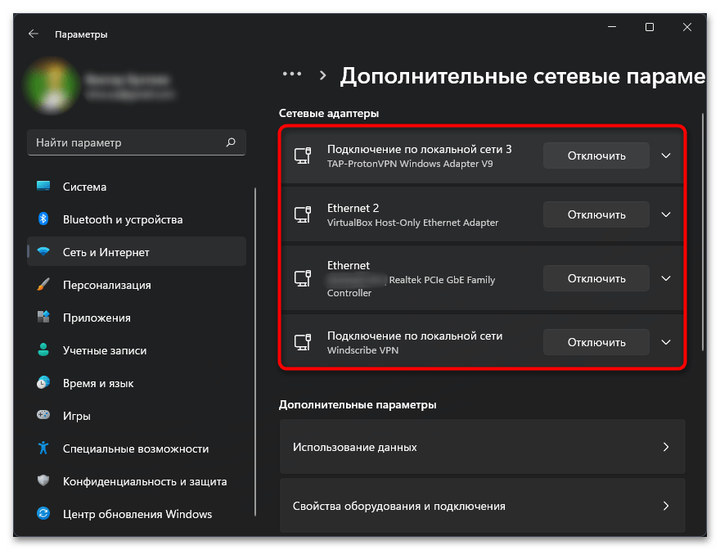Expand Ethernet 2 VirtualBox adapter chevron
720x550 pixels.
666,214
